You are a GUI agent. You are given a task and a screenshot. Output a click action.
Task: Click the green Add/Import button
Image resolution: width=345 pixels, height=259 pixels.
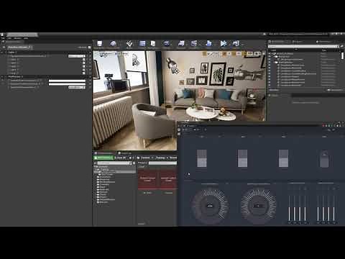[x=103, y=158]
